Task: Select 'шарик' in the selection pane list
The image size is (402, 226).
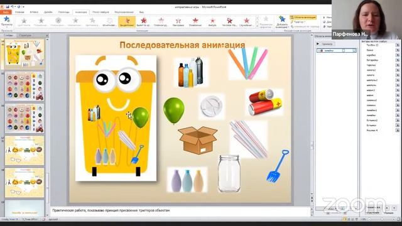Action: pos(370,95)
